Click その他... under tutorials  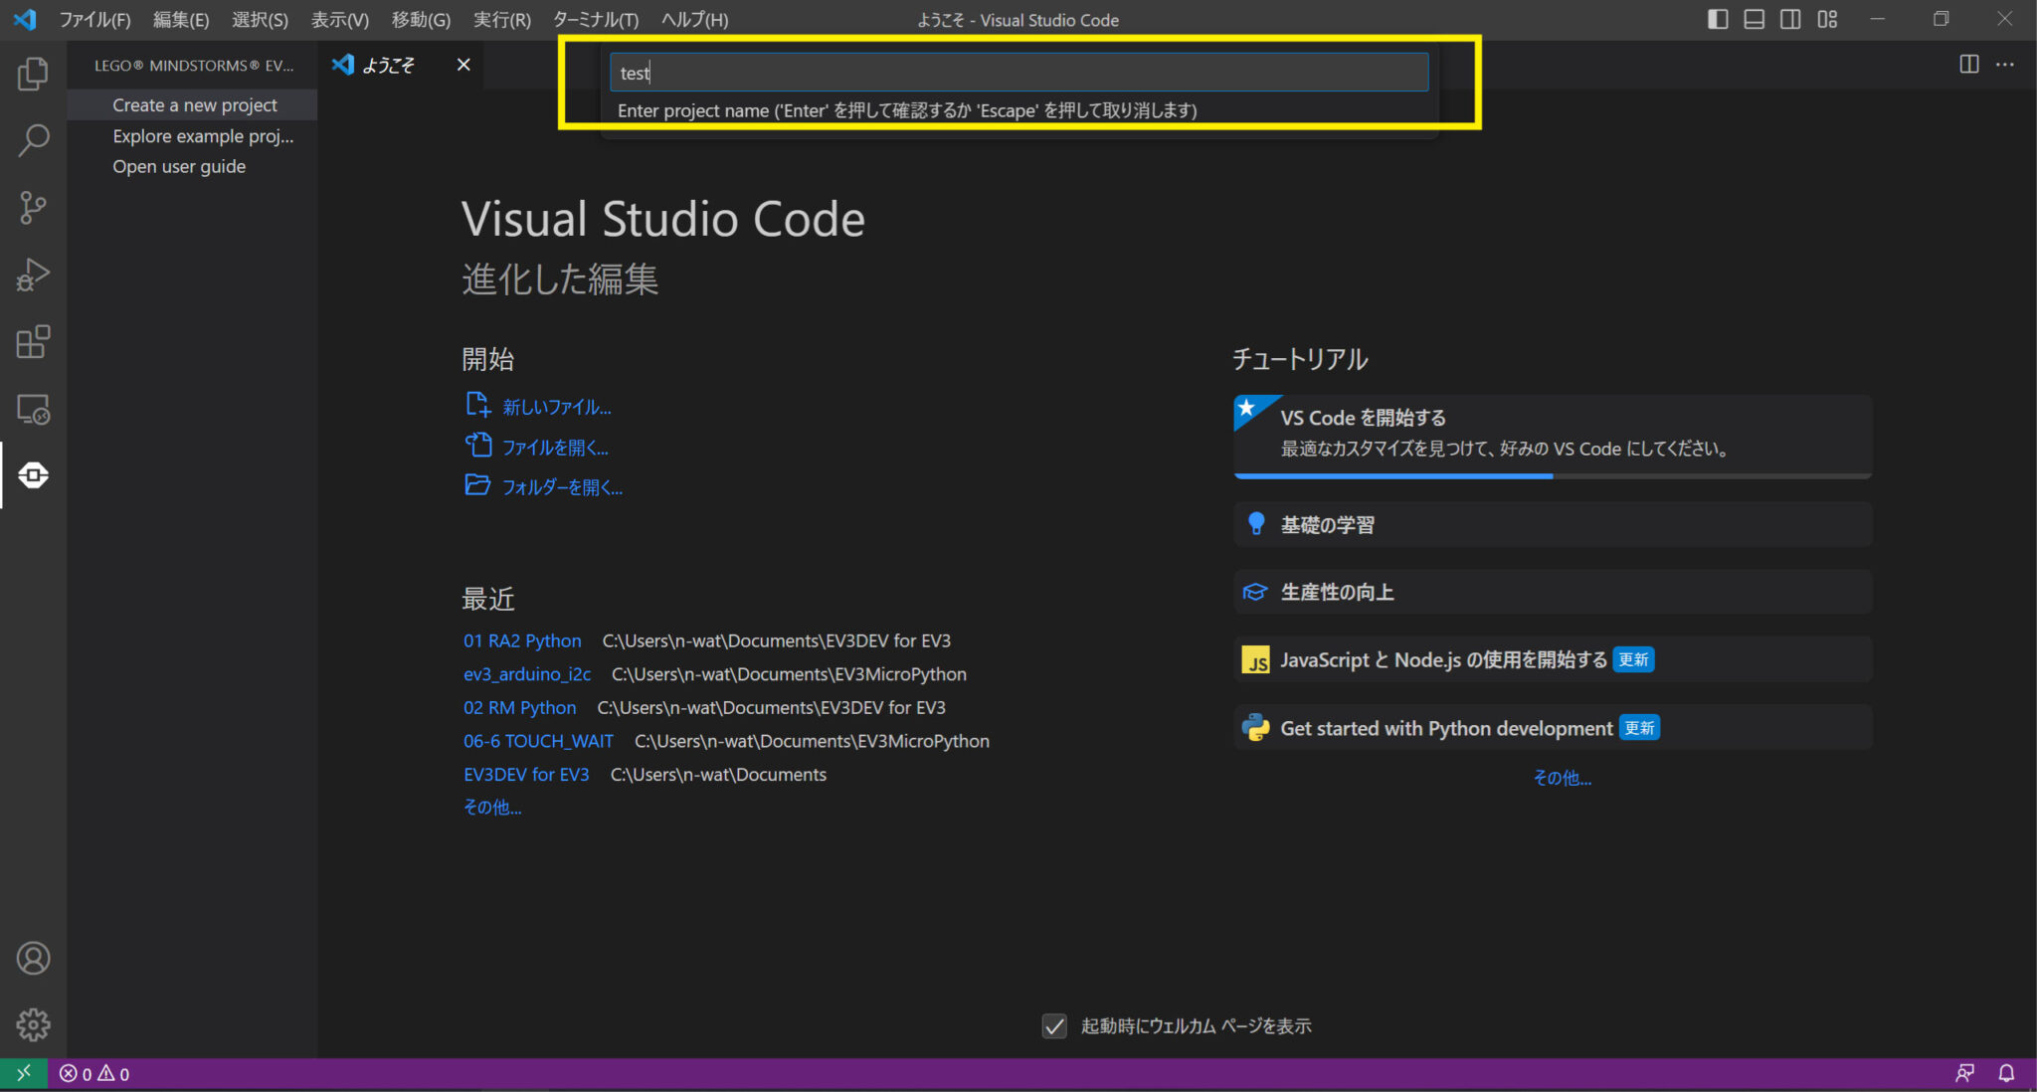coord(1563,778)
